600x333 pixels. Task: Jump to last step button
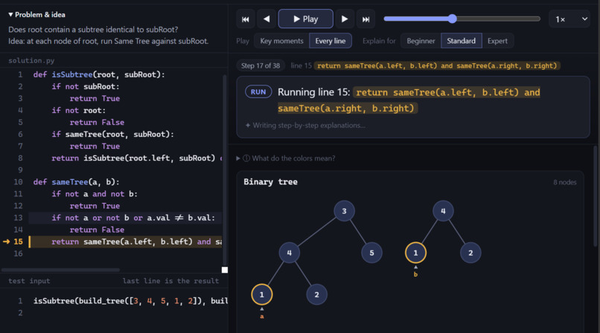[x=366, y=19]
